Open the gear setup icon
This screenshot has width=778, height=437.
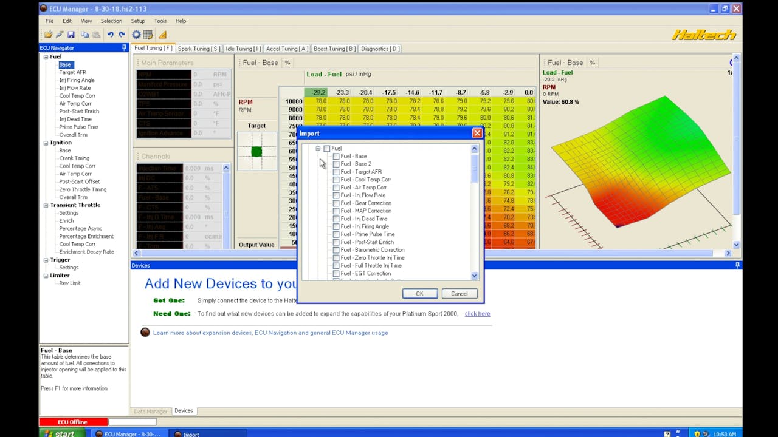click(136, 35)
